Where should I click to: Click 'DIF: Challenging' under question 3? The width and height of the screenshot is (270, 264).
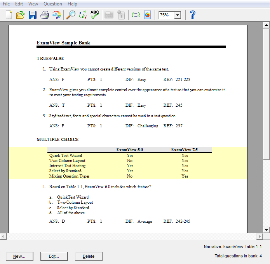coord(142,126)
